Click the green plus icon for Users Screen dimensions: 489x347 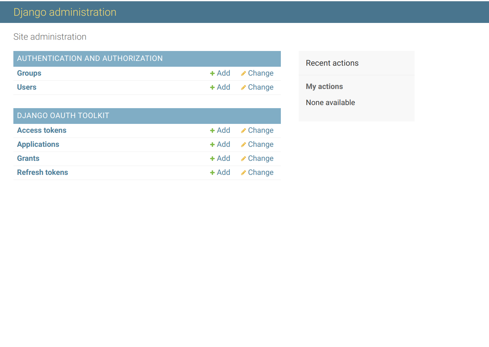212,88
